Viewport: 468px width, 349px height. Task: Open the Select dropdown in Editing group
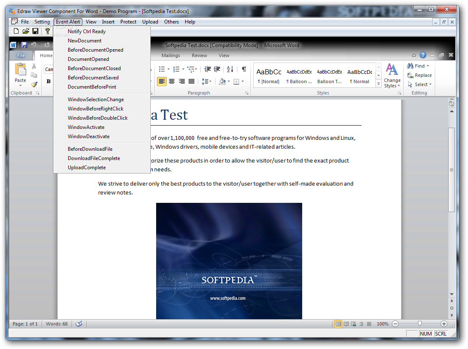click(420, 84)
